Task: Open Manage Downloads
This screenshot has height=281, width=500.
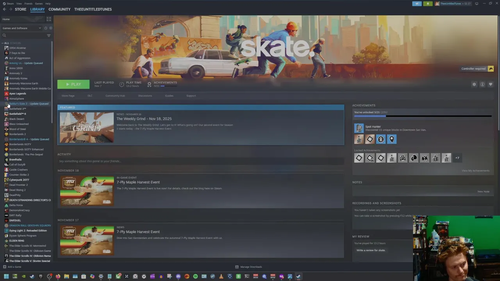Action: click(248, 267)
